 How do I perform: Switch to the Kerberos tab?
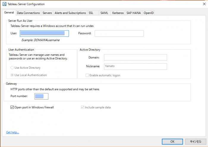coord(118,13)
